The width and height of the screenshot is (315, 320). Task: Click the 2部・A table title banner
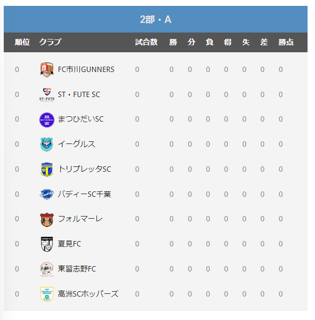pos(156,19)
